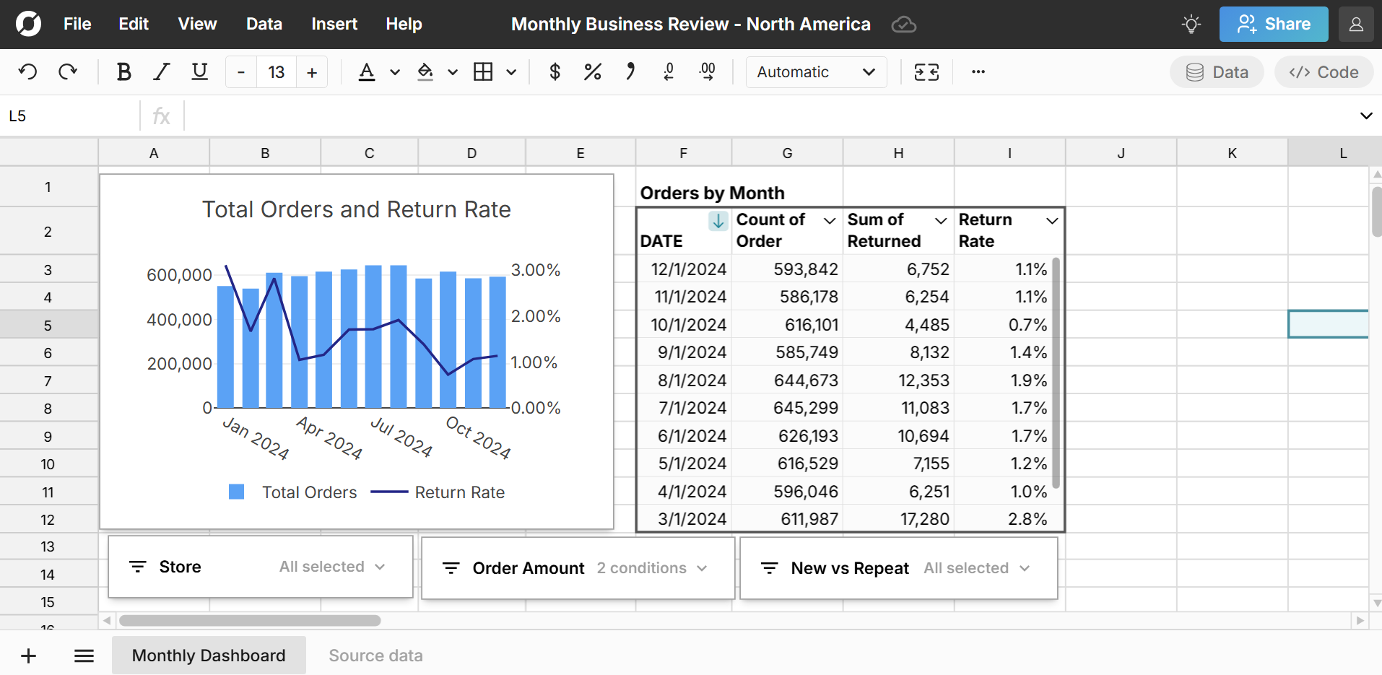Add a new sheet with the plus icon
Image resolution: width=1382 pixels, height=675 pixels.
pyautogui.click(x=28, y=655)
